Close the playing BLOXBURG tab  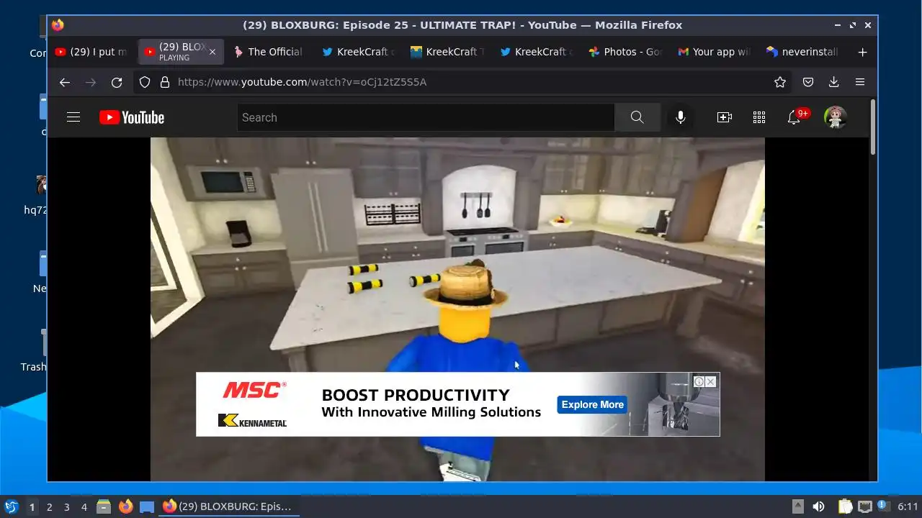click(x=212, y=52)
